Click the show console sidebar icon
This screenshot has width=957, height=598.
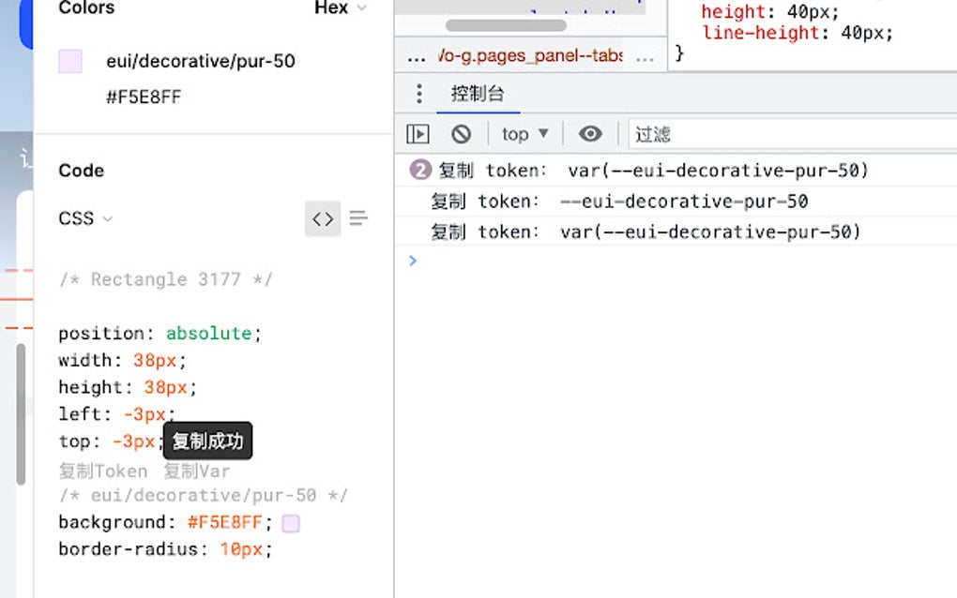pos(417,133)
